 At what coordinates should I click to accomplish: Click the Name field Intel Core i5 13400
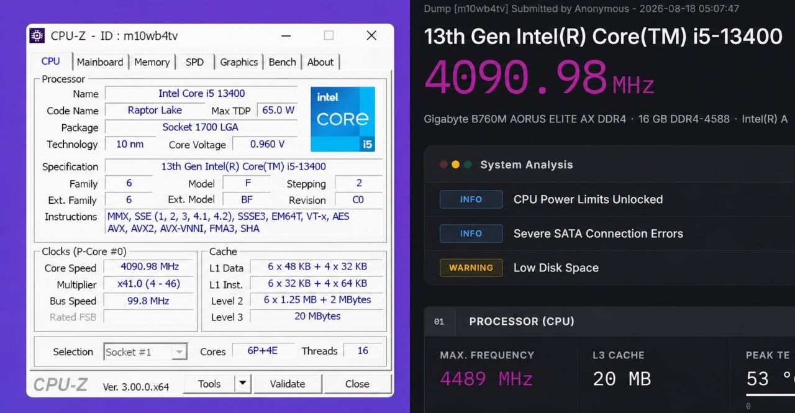point(201,93)
